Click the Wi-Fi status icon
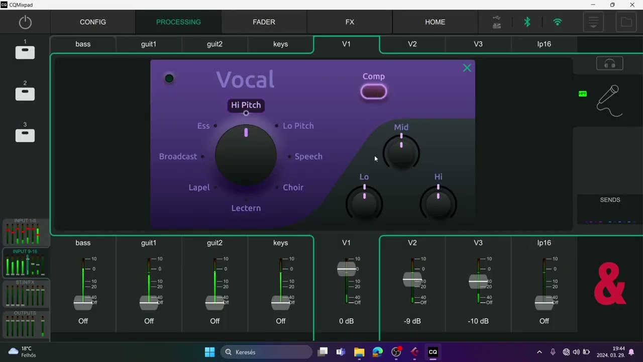The height and width of the screenshot is (362, 643). pos(558,22)
